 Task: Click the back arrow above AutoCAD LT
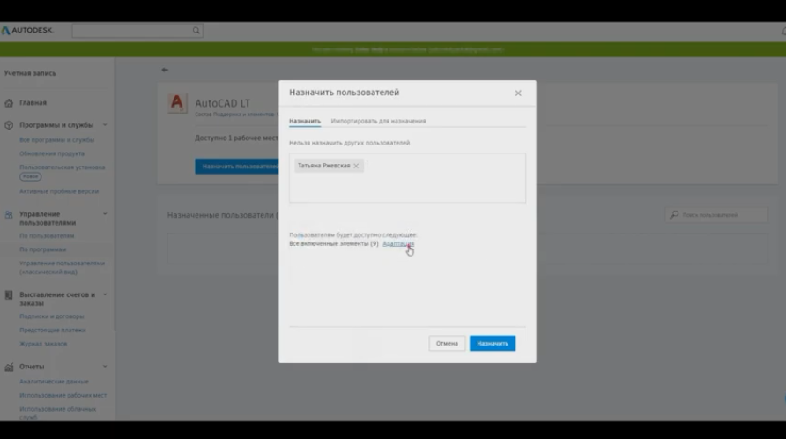(165, 70)
